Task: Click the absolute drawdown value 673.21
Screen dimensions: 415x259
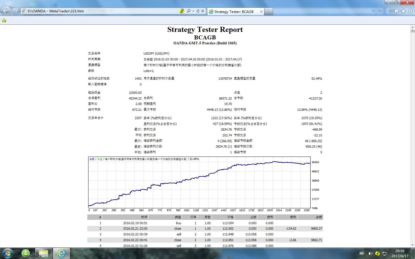Action: pyautogui.click(x=137, y=110)
